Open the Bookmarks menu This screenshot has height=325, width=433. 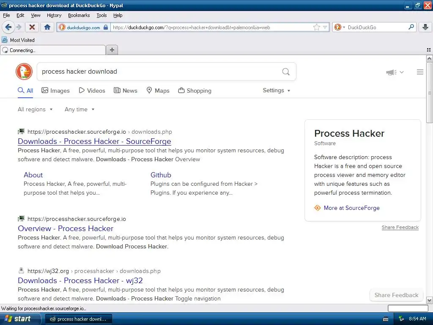[79, 15]
